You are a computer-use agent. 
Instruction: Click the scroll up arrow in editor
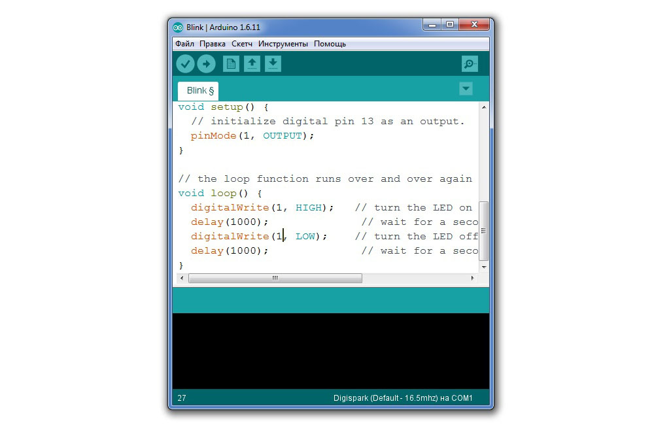click(484, 107)
